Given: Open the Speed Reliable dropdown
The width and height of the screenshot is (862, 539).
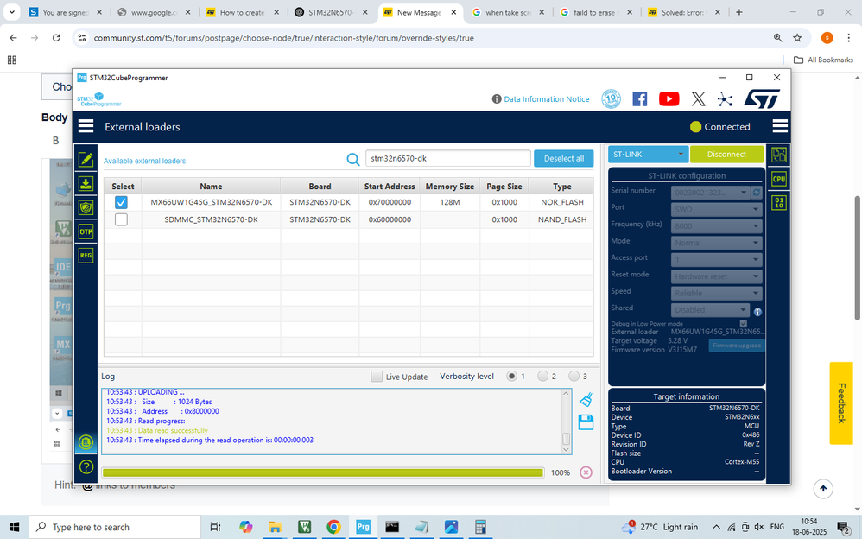Looking at the screenshot, I should coord(716,293).
